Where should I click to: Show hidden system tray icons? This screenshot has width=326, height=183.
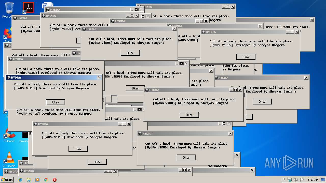tap(284, 180)
